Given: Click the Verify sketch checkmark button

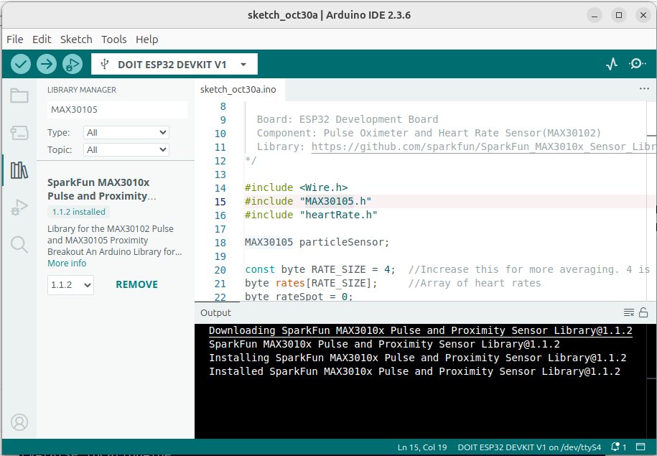Looking at the screenshot, I should point(21,64).
